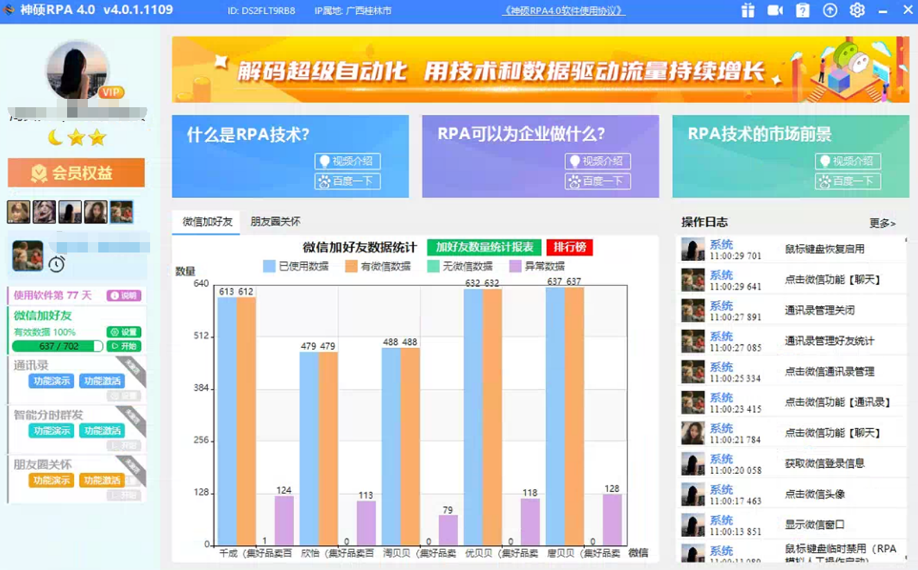Click the 已使用数据 blue legend swatch
The height and width of the screenshot is (570, 918).
coord(269,266)
